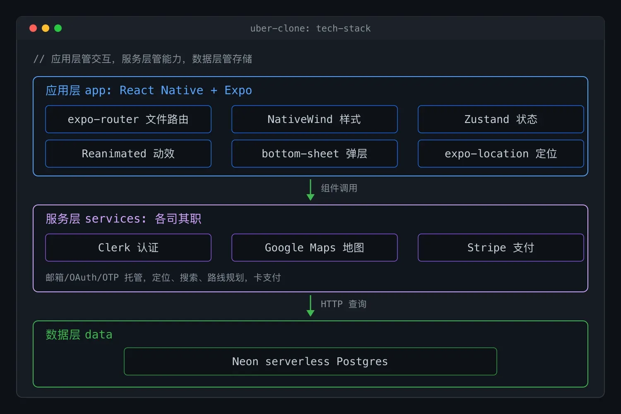Click the '应用层 app: React Native + Expo' heading

tap(149, 90)
